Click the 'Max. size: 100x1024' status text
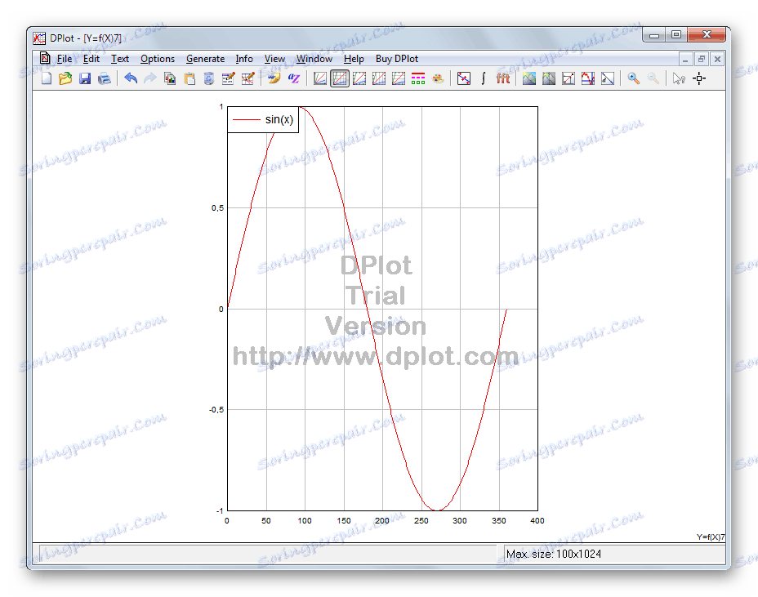The height and width of the screenshot is (597, 758). pos(554,554)
